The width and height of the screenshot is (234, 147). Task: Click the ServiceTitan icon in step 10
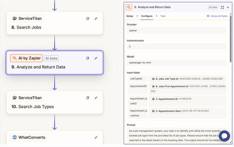tap(14, 98)
